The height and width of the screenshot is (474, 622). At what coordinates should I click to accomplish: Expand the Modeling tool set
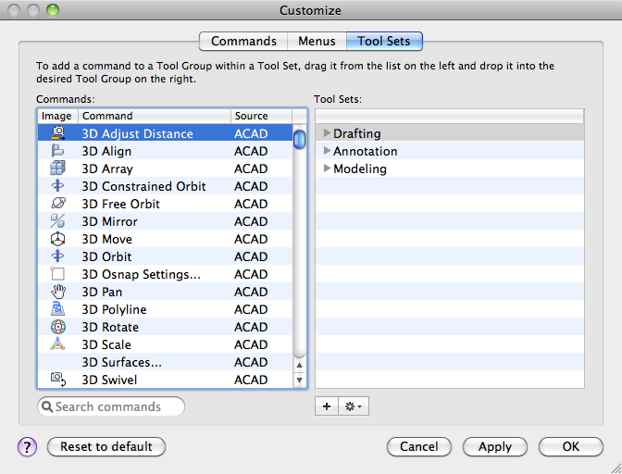(327, 168)
